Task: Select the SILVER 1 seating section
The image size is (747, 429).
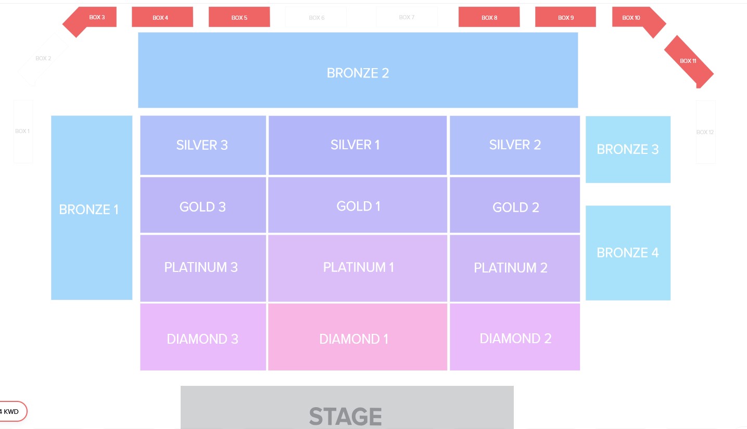Action: (x=357, y=145)
